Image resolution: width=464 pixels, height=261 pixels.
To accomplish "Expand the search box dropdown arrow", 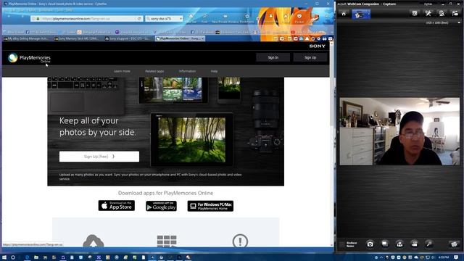I will click(181, 19).
